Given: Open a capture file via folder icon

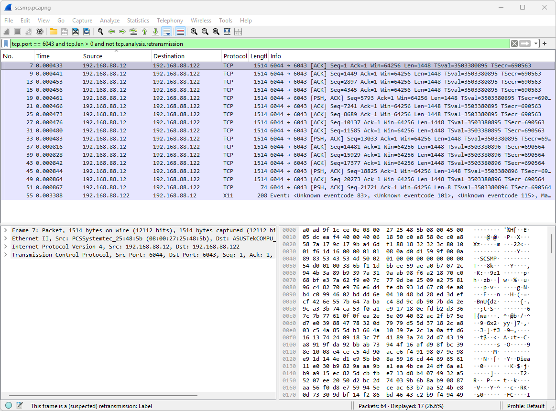Looking at the screenshot, I should 54,32.
